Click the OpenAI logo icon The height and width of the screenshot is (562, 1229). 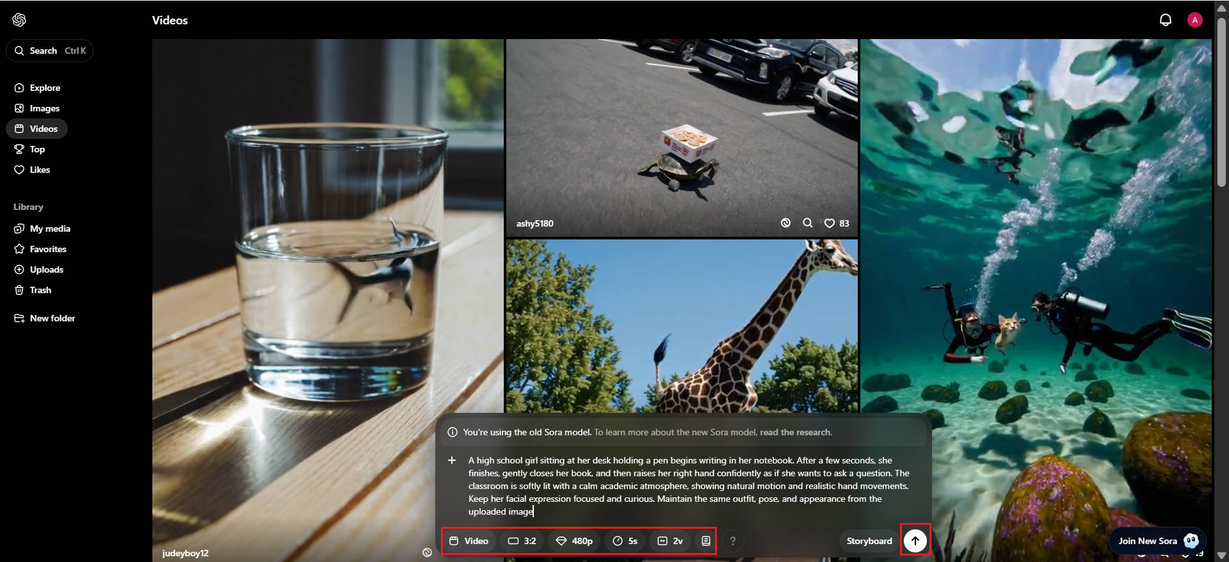click(x=19, y=20)
